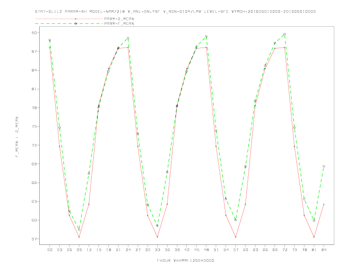Click the y-axis tick label 69
This screenshot has width=353, height=272.
(34, 164)
